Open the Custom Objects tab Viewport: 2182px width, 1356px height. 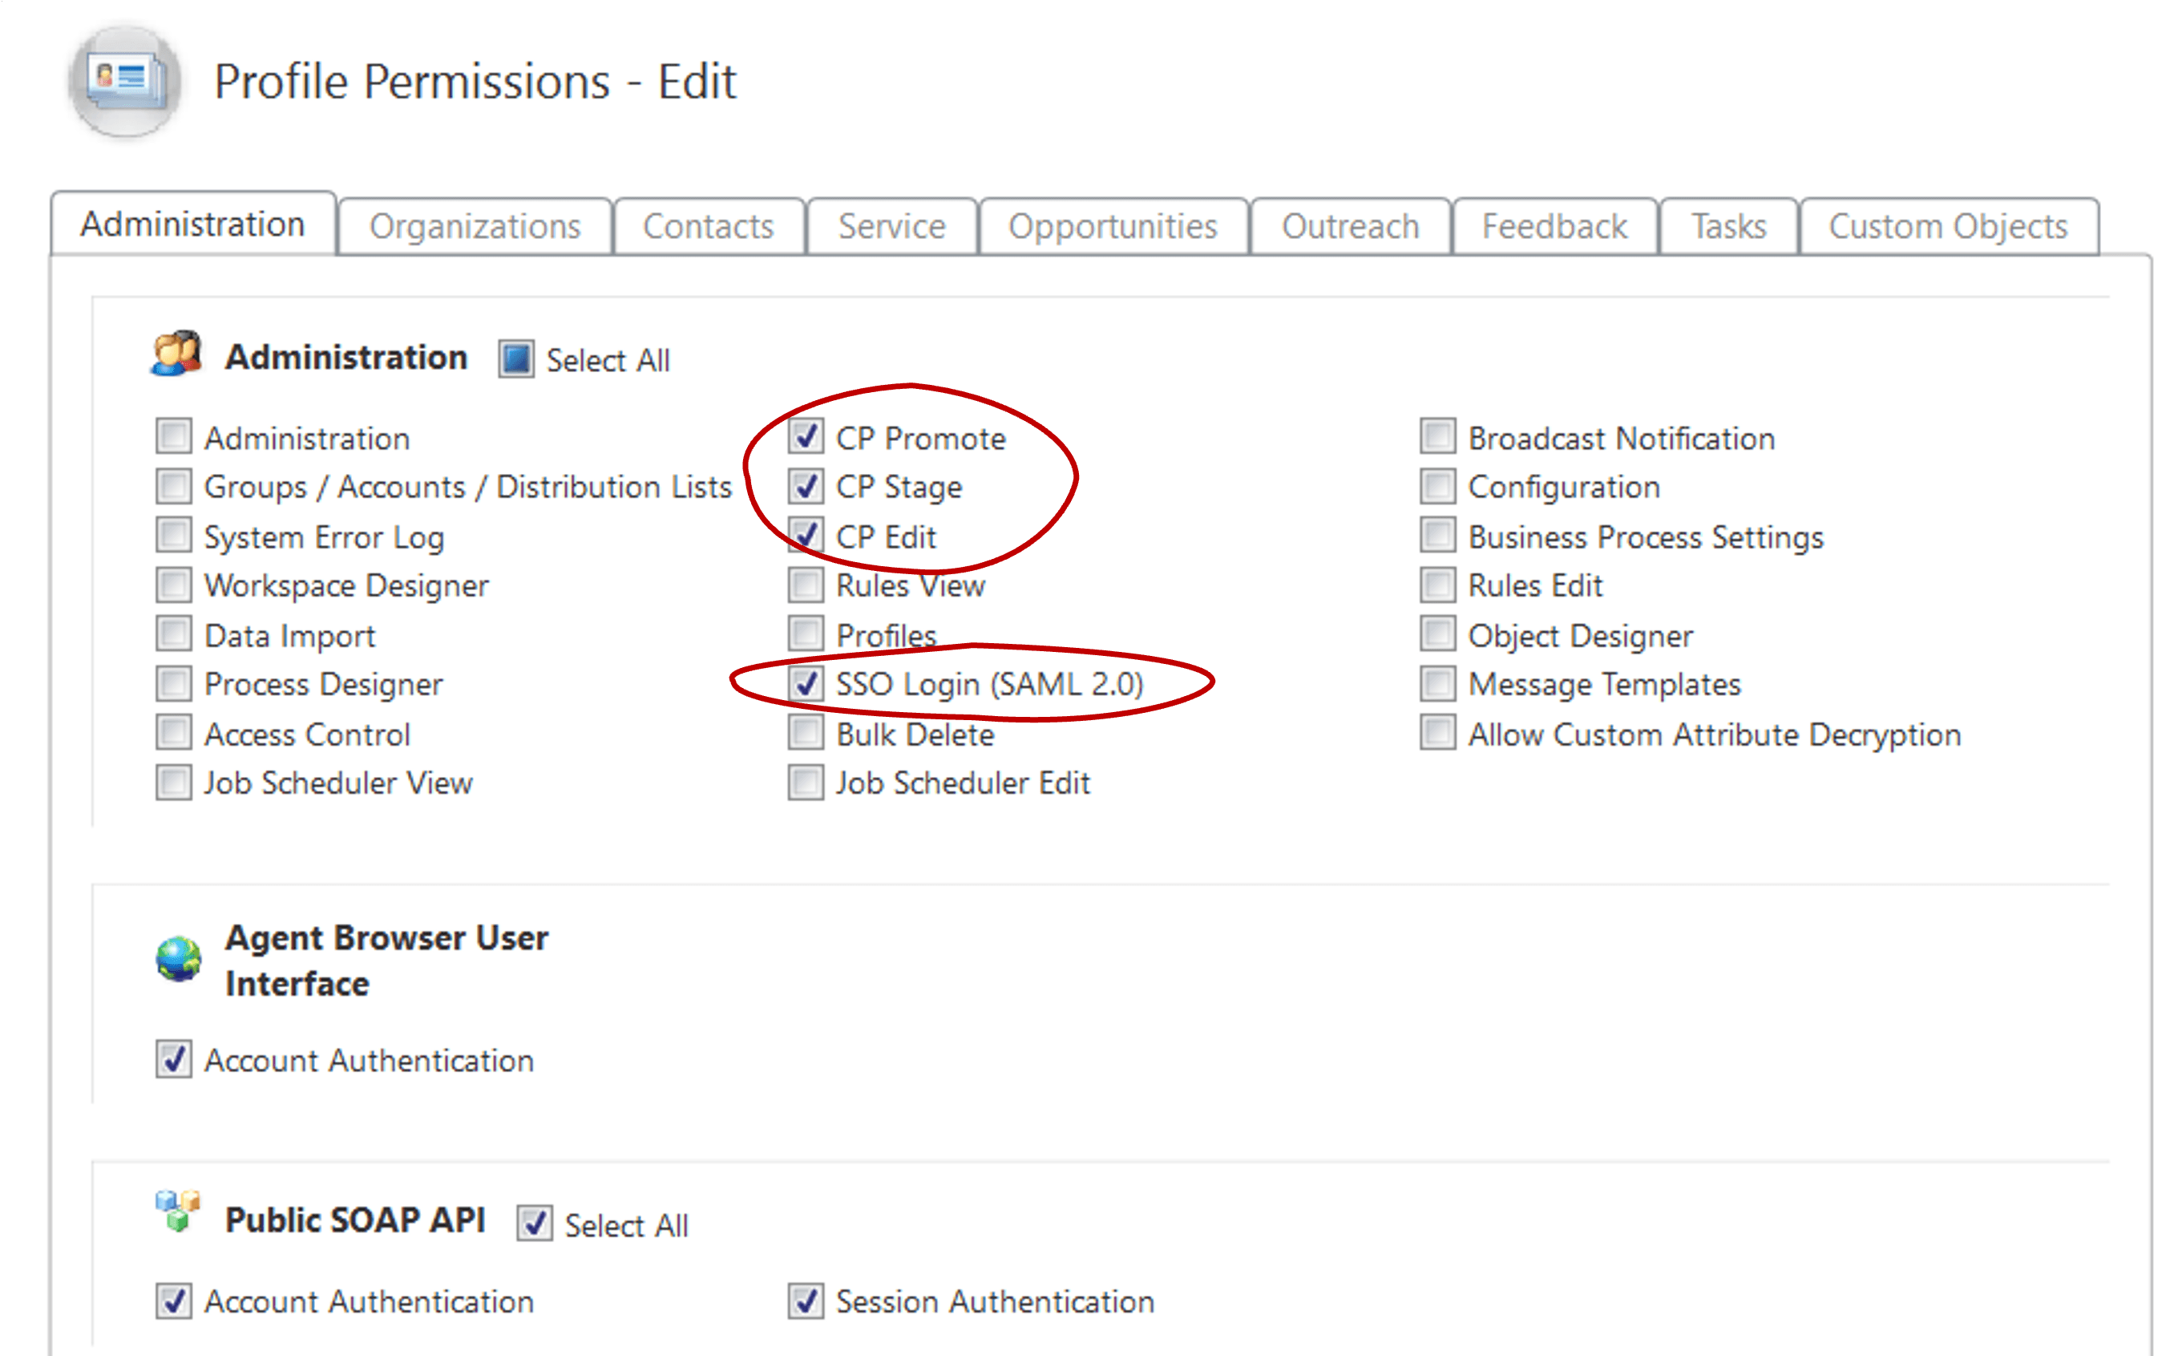[1947, 226]
